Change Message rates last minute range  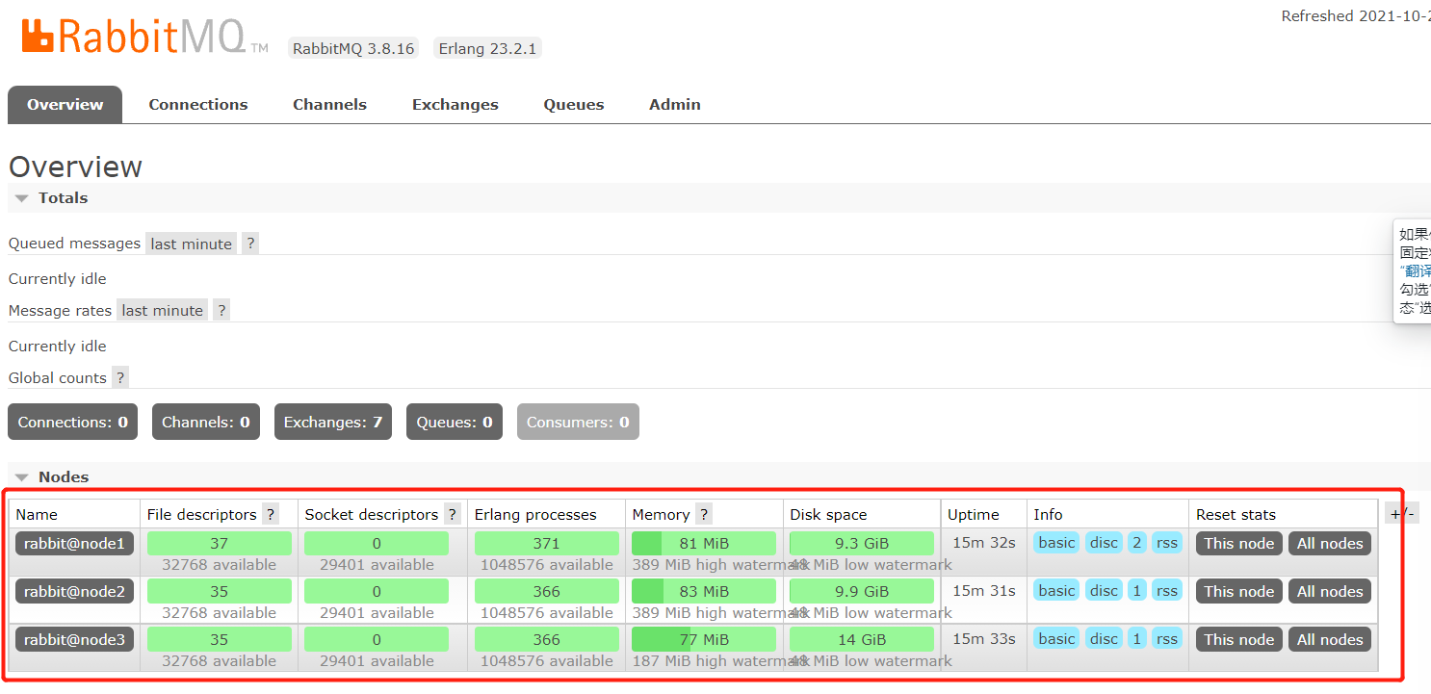(163, 310)
